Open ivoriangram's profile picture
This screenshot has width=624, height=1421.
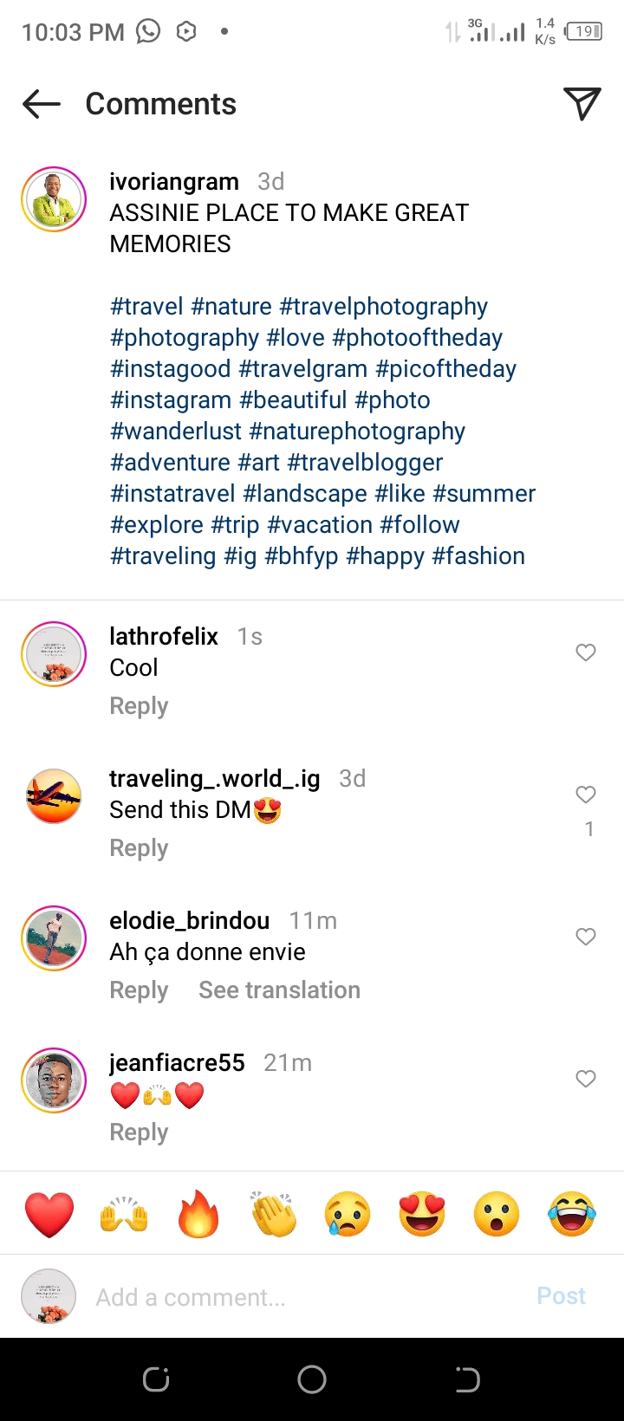54,199
